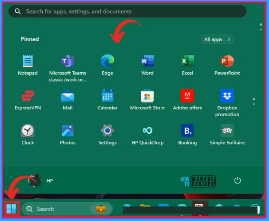Open the Edge browser icon
The height and width of the screenshot is (221, 269).
tap(108, 61)
